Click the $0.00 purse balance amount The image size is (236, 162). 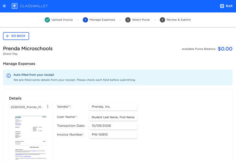225,49
